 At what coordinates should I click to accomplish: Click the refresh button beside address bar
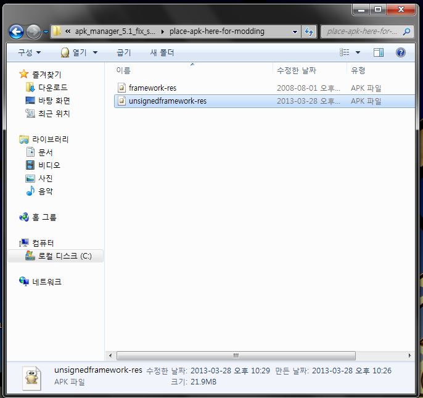[x=310, y=31]
